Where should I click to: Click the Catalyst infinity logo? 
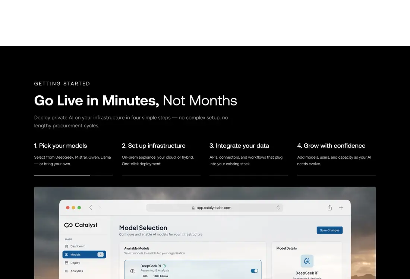click(68, 225)
